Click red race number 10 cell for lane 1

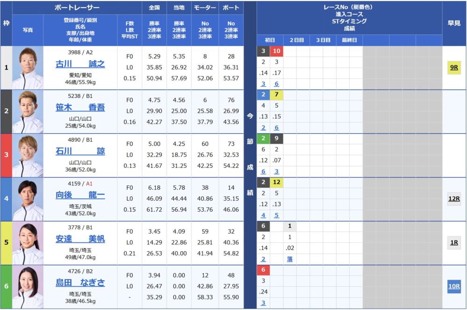[x=276, y=51]
